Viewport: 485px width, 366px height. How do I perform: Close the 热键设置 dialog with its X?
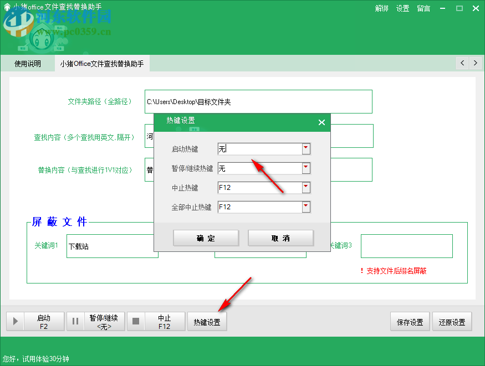[x=321, y=122]
